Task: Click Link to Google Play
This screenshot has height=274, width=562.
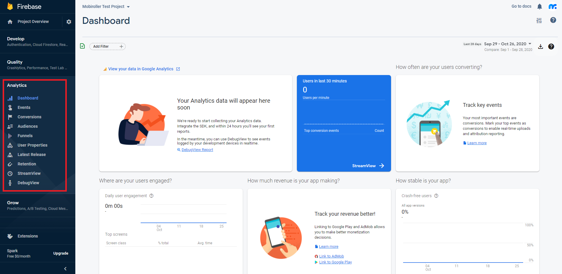Action: coord(335,262)
